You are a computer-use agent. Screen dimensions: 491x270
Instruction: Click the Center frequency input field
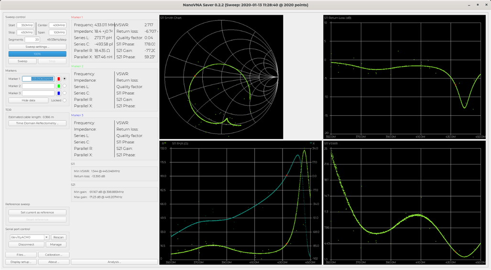pyautogui.click(x=58, y=25)
